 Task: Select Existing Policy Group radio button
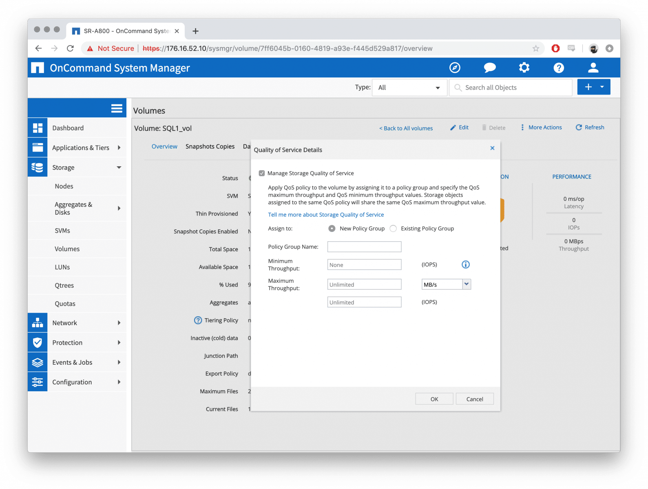pyautogui.click(x=393, y=229)
